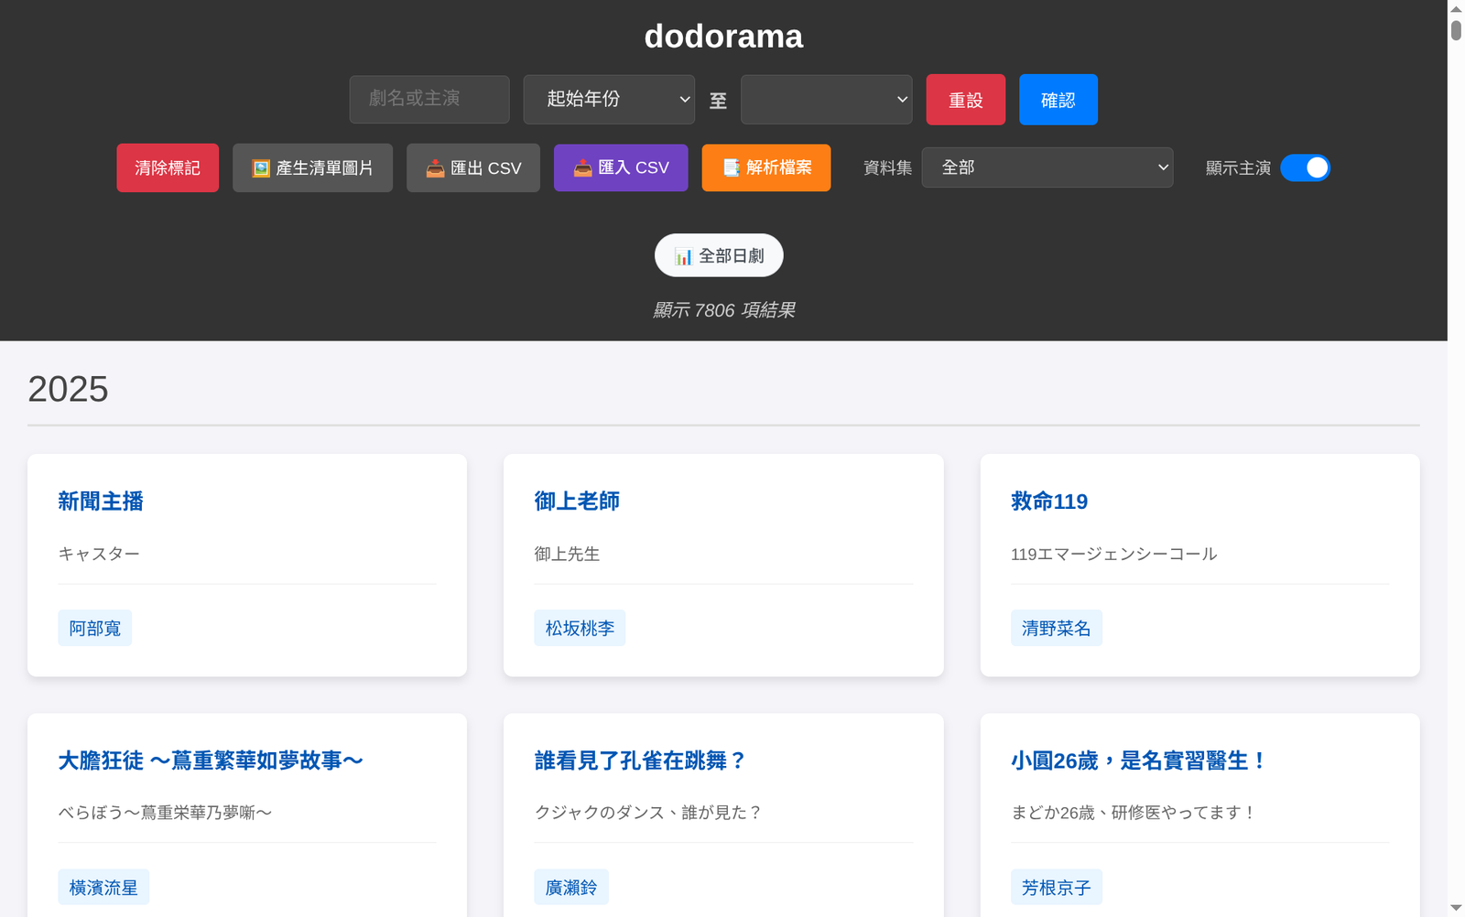The image size is (1465, 917).
Task: Click the red 清除標記 button
Action: (x=168, y=168)
